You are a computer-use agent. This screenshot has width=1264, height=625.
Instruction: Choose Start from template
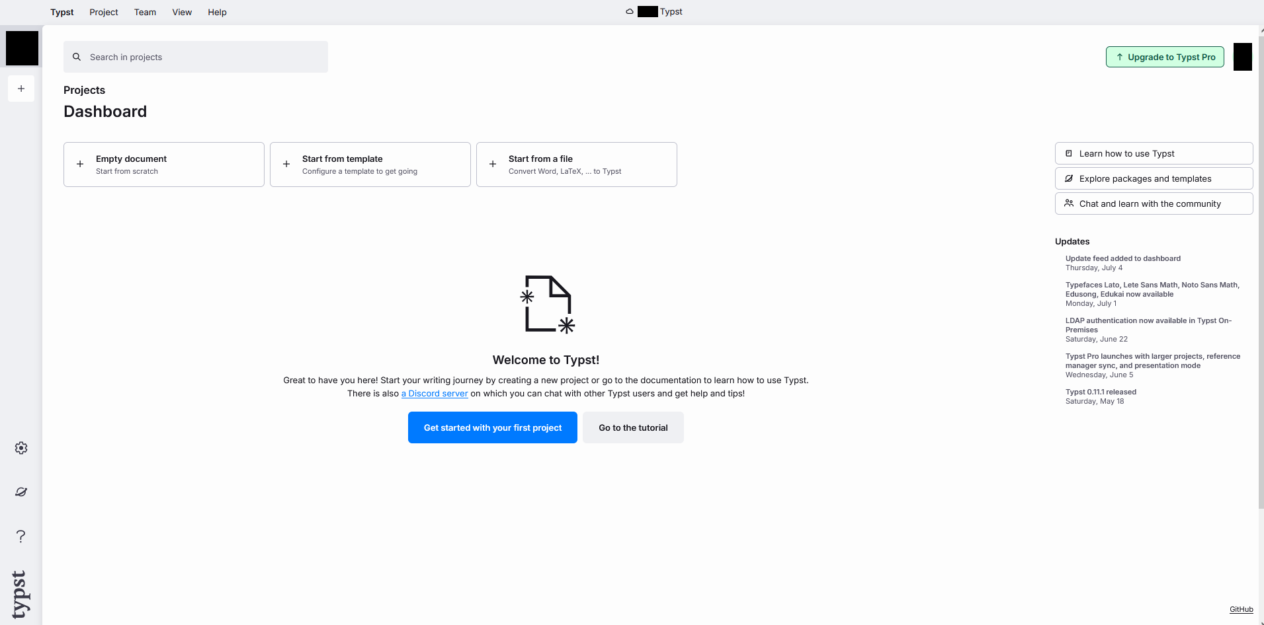click(370, 165)
